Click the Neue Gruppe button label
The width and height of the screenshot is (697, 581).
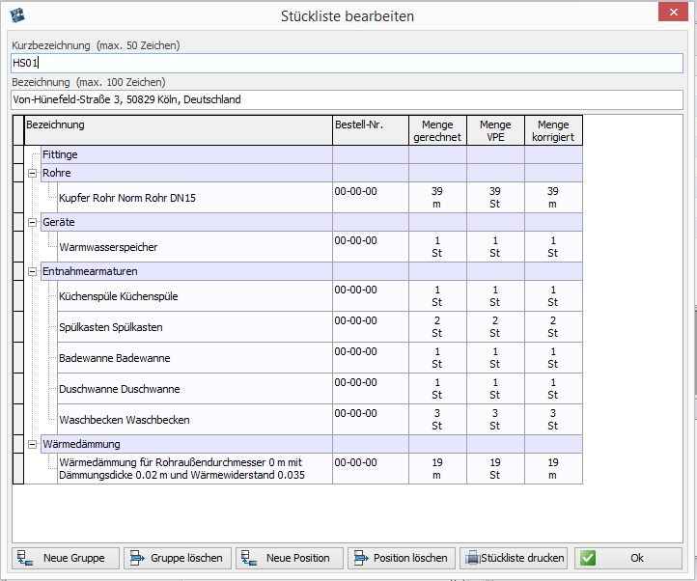coord(73,558)
